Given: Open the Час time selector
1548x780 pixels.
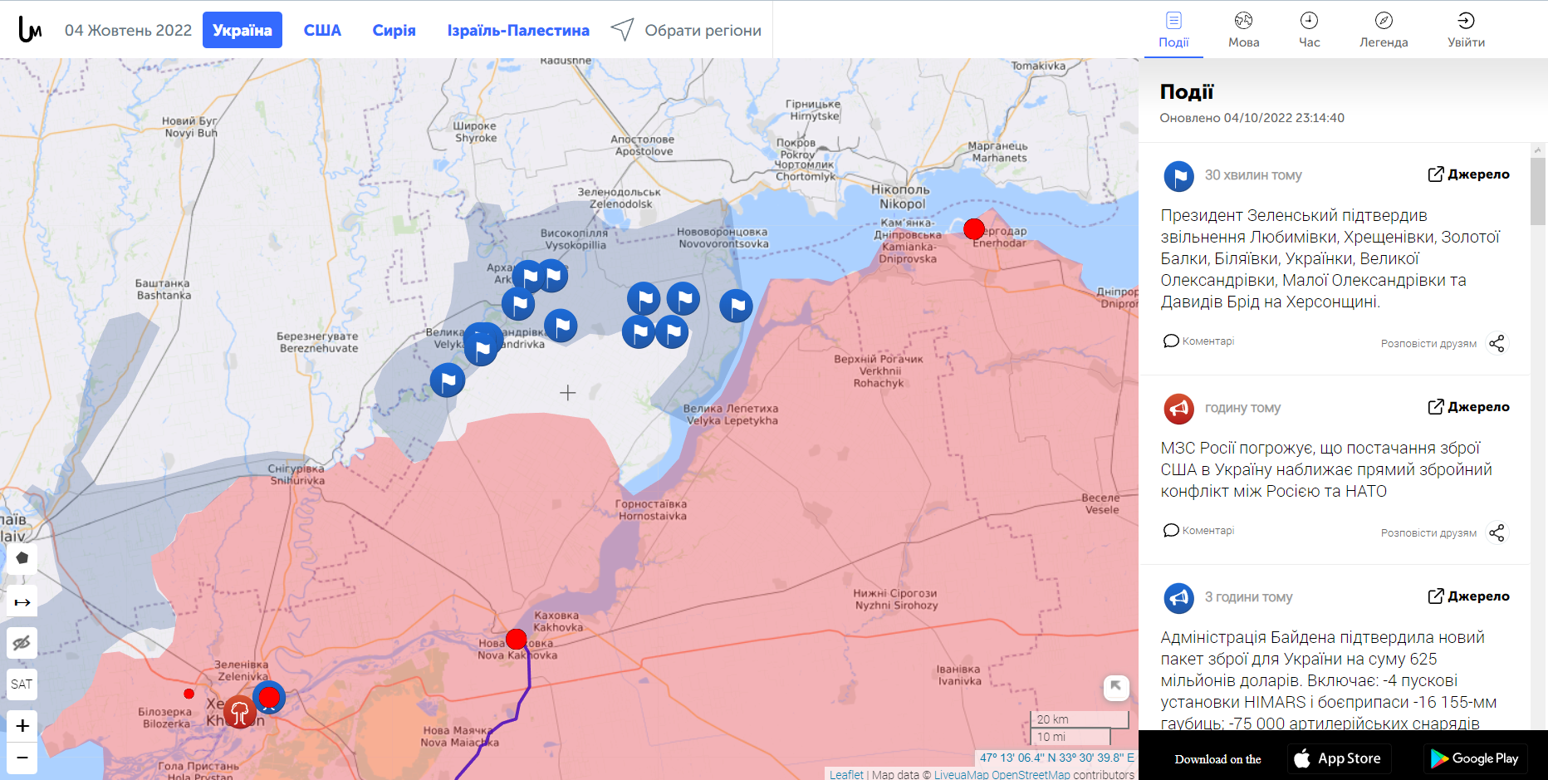Looking at the screenshot, I should click(1309, 30).
